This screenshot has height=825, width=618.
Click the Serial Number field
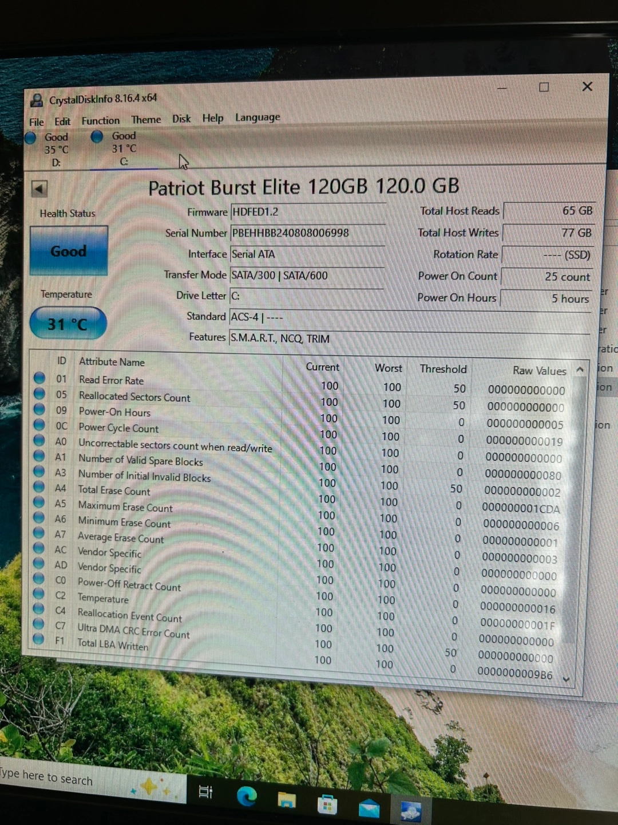tap(307, 233)
